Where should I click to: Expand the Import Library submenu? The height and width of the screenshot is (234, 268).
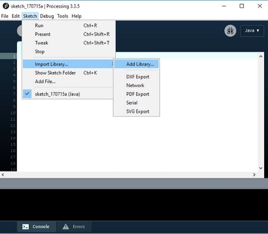[x=68, y=64]
